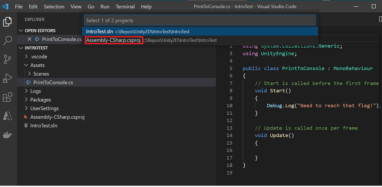
Task: Open the Docker view in activity bar
Action: 7,135
